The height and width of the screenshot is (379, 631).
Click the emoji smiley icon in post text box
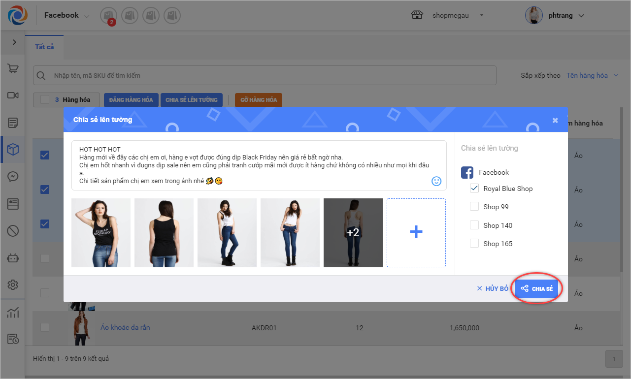click(436, 181)
